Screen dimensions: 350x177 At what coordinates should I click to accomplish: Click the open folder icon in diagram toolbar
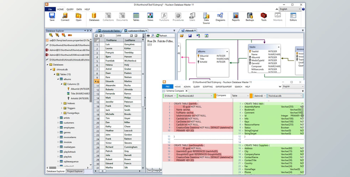click(x=182, y=36)
